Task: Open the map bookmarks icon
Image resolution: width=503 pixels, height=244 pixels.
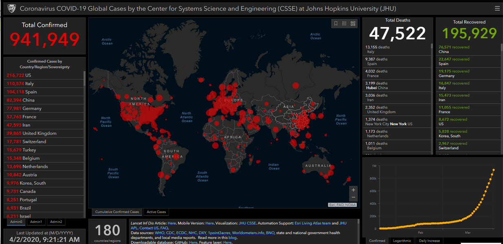Action: (336, 24)
